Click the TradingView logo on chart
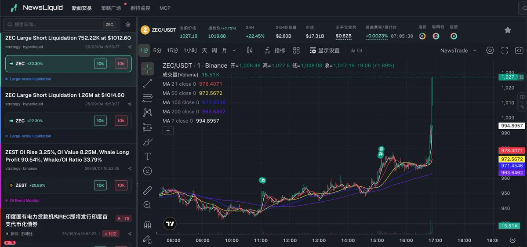 (170, 223)
